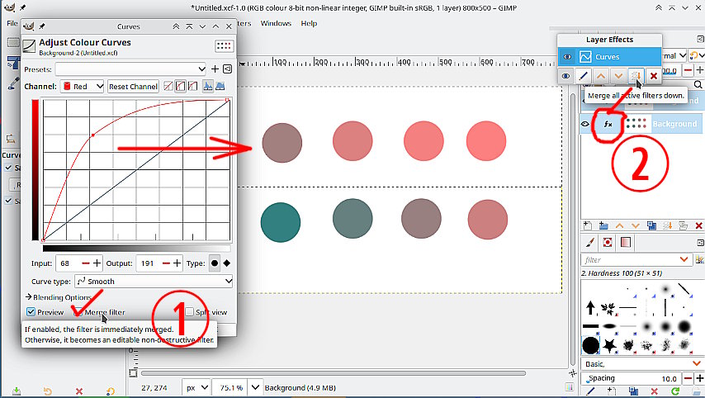705x398 pixels.
Task: Hide the Background layer
Action: pos(585,124)
